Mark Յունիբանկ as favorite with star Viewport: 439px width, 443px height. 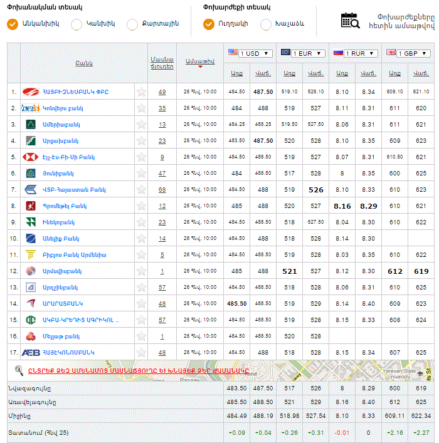tap(141, 173)
